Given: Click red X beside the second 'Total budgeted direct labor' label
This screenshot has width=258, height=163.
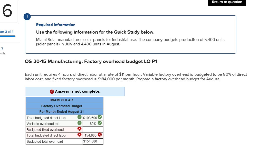Looking at the screenshot, I should [79, 135].
